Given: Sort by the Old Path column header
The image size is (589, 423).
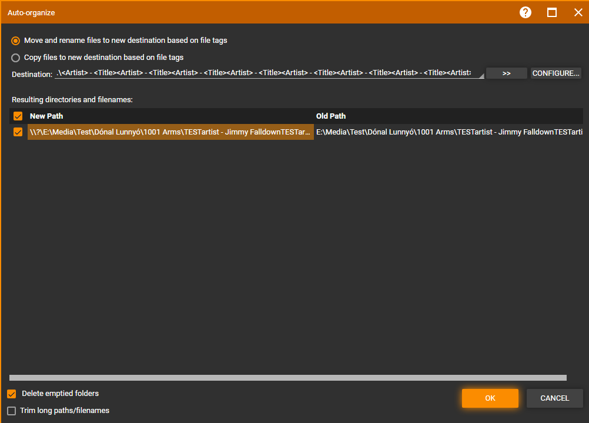Looking at the screenshot, I should [x=447, y=116].
